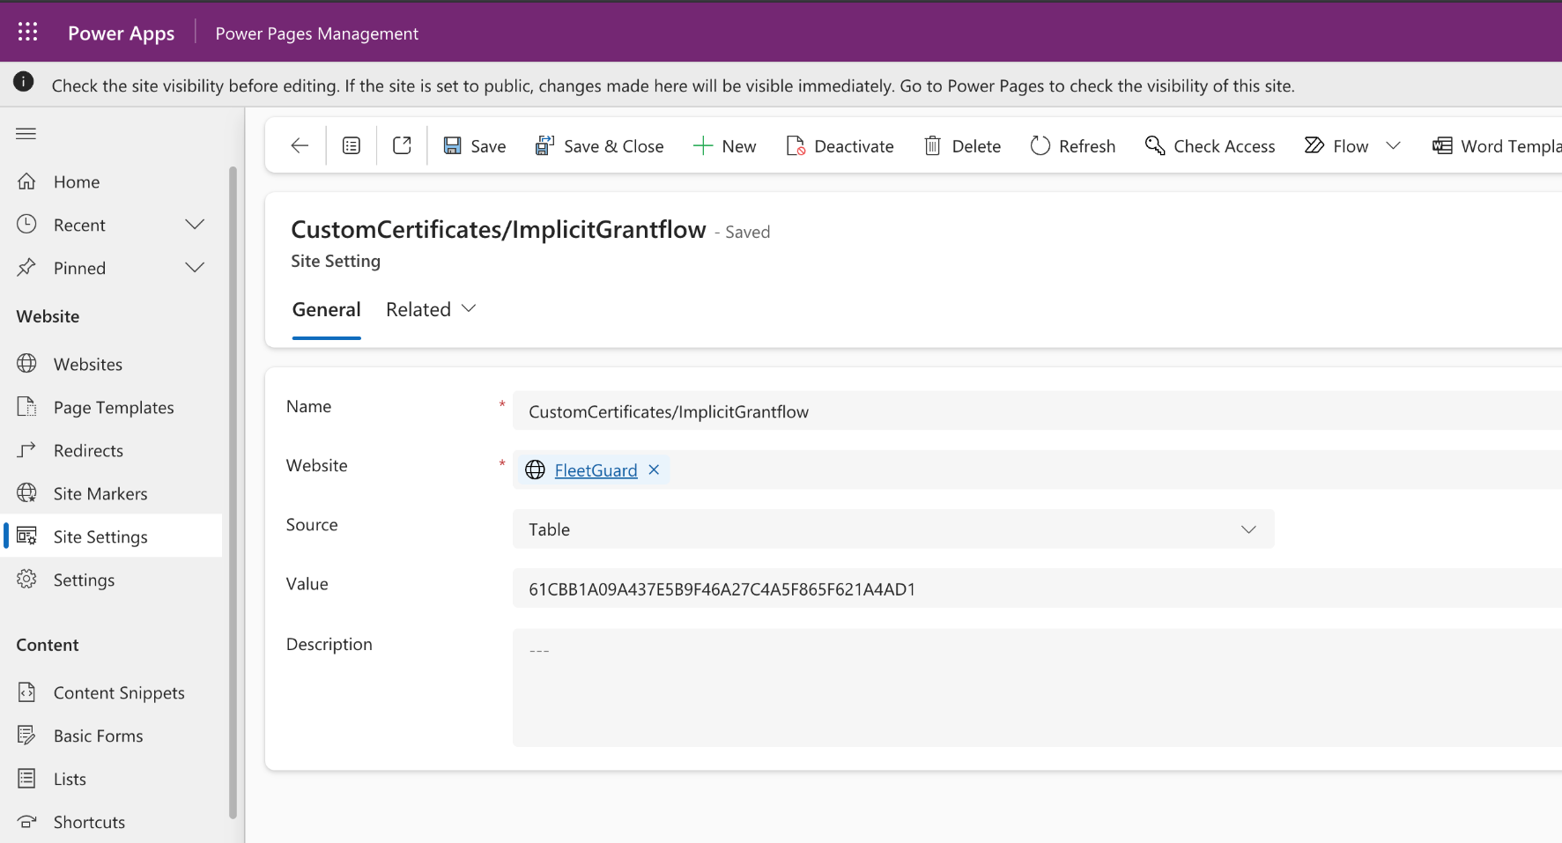Select the General tab
Image resolution: width=1562 pixels, height=843 pixels.
[x=326, y=309]
